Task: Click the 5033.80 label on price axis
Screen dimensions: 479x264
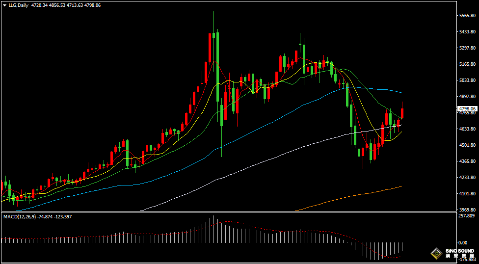Action: tap(467, 80)
